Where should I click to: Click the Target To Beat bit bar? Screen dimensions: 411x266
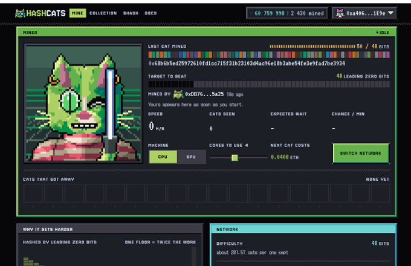tap(269, 84)
